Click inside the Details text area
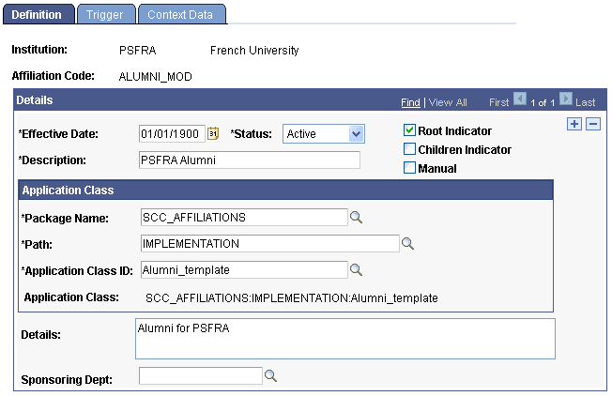This screenshot has height=396, width=612. coord(344,338)
